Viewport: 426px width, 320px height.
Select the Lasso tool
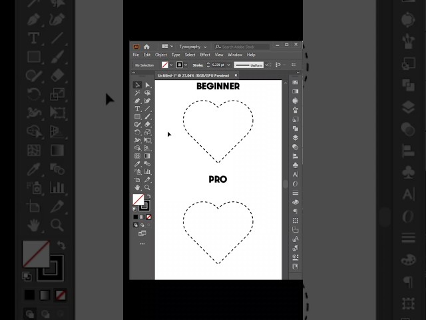click(x=148, y=93)
